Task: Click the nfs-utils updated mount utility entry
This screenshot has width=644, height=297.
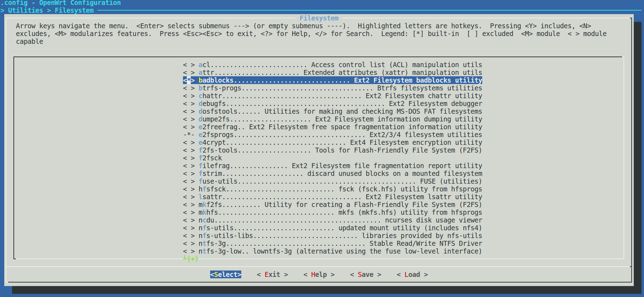Action: click(x=332, y=228)
